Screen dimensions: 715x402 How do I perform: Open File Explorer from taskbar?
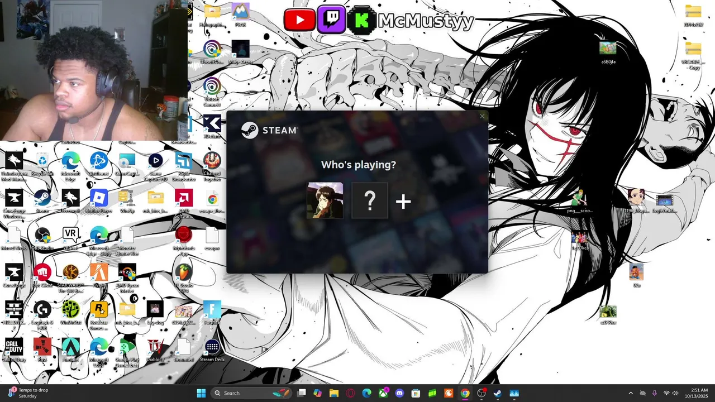[x=334, y=393]
